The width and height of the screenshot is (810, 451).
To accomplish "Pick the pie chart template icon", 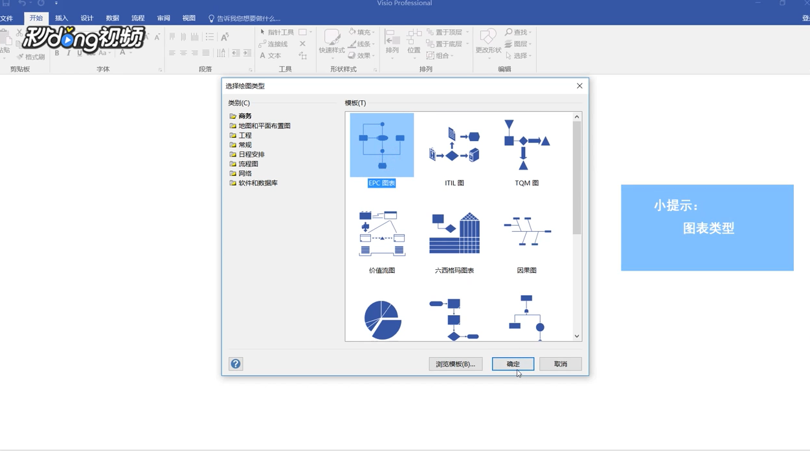I will [382, 320].
